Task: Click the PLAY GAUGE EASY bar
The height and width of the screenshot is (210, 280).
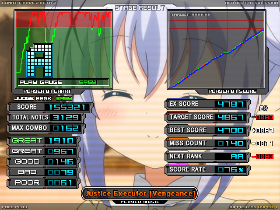Action: [x=63, y=82]
